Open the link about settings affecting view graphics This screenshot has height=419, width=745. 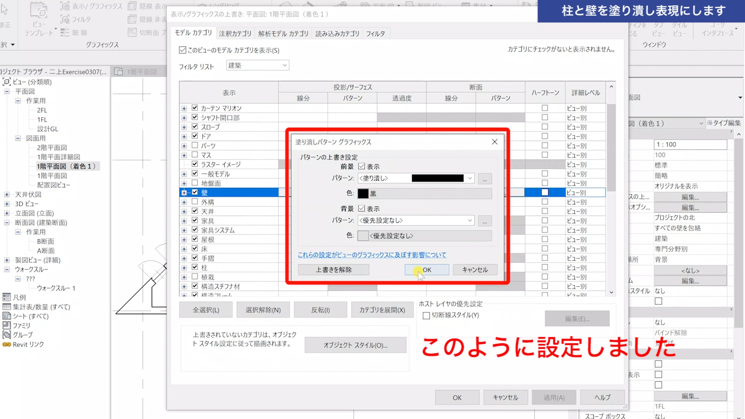(x=372, y=255)
